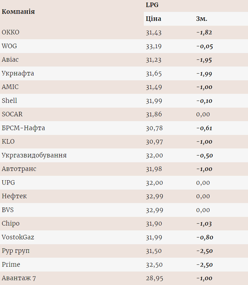The height and width of the screenshot is (285, 248).
Task: Click the БРСМ-Нафта company cell
Action: (x=23, y=128)
